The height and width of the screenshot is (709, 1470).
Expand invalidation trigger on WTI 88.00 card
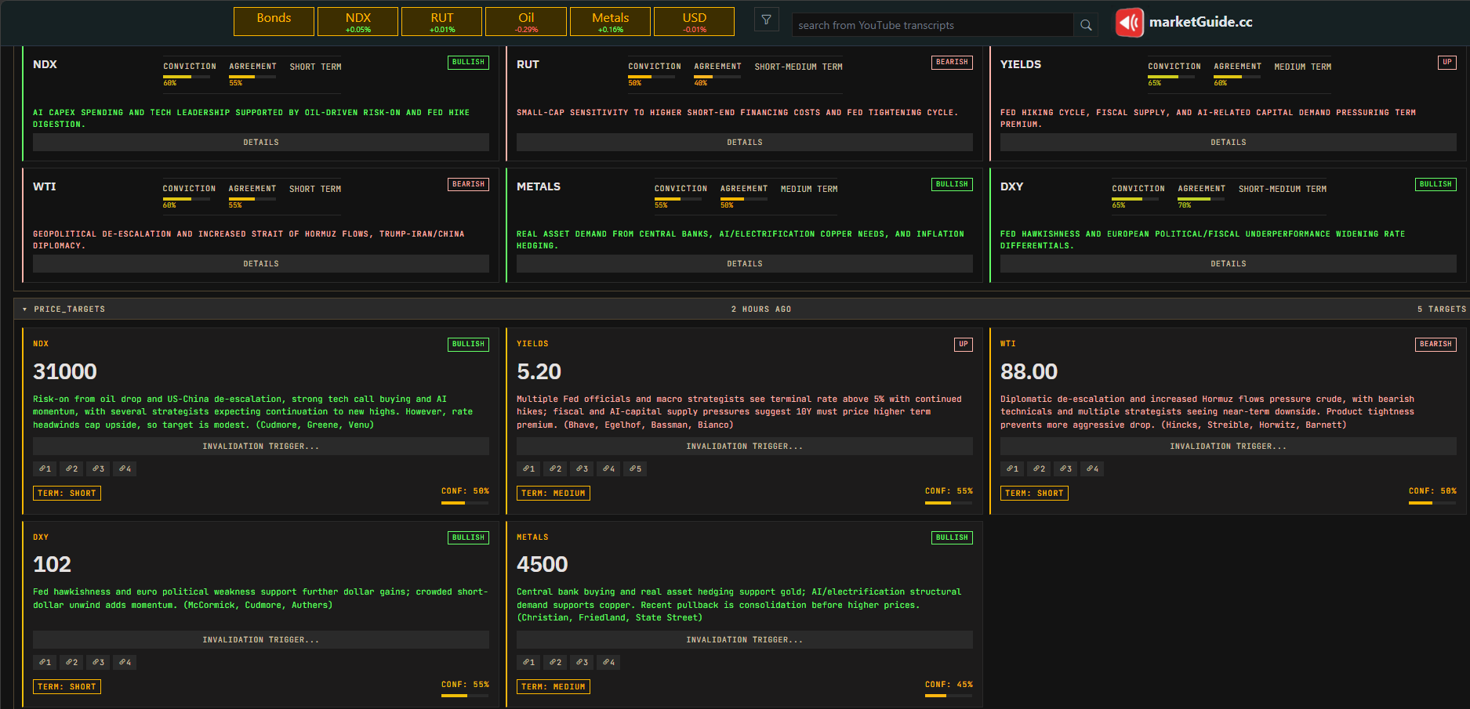click(x=1229, y=447)
